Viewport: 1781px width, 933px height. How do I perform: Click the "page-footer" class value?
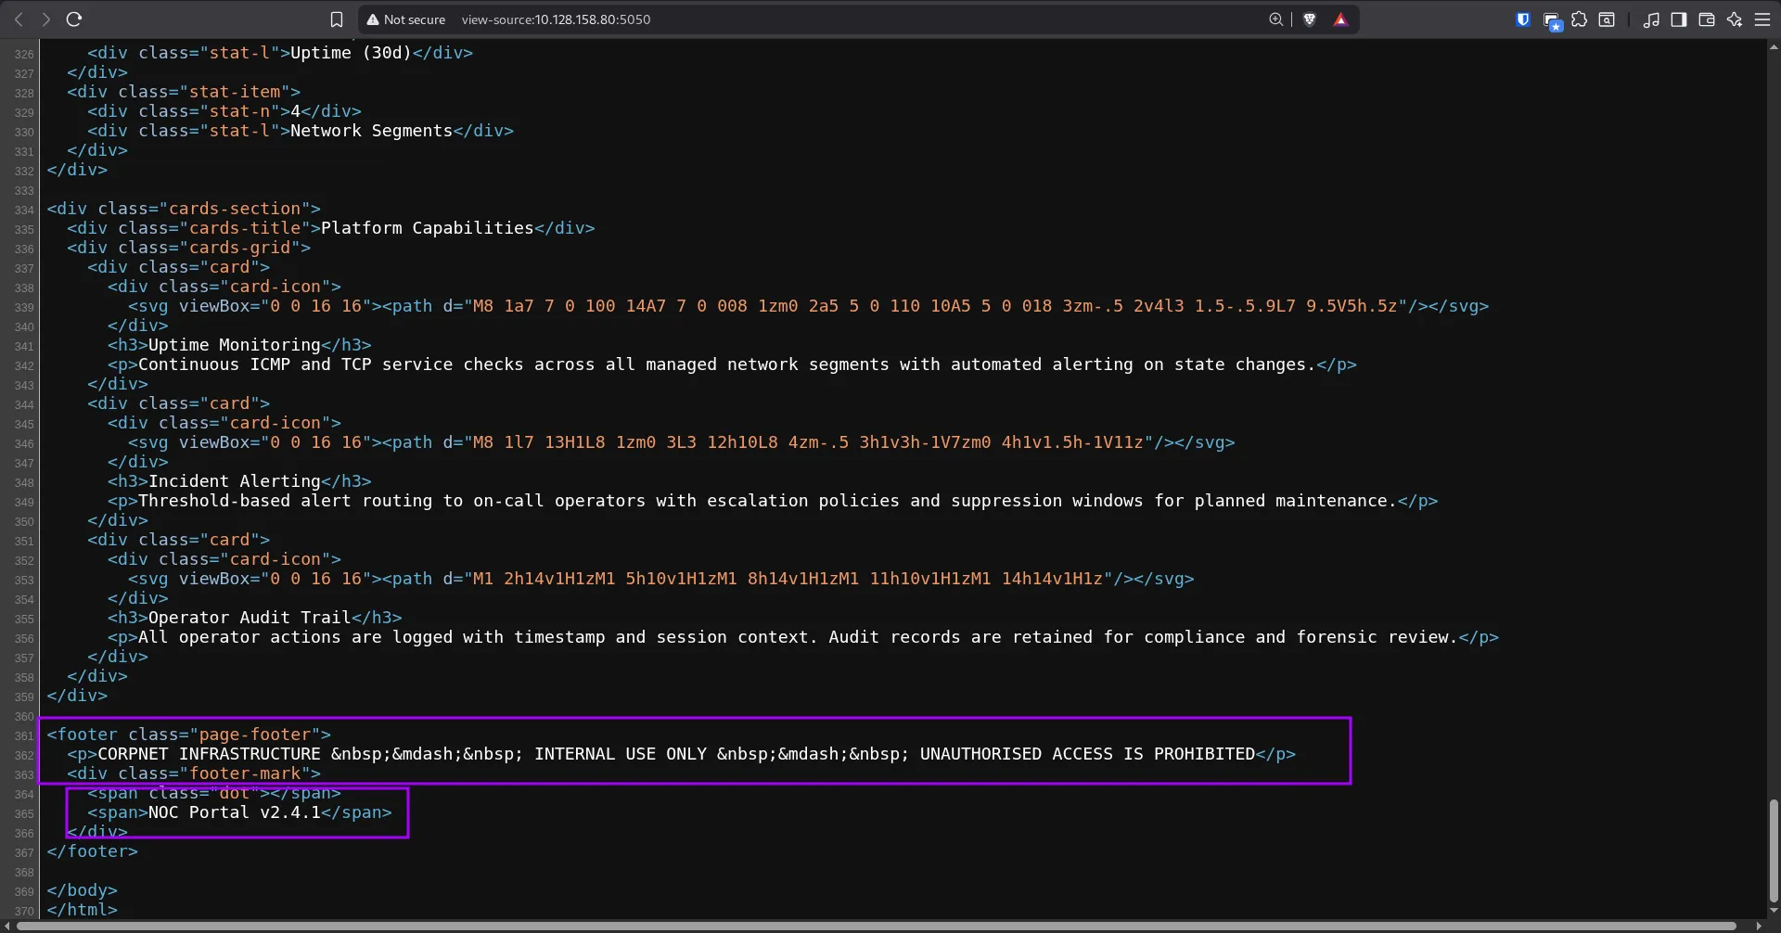(254, 735)
